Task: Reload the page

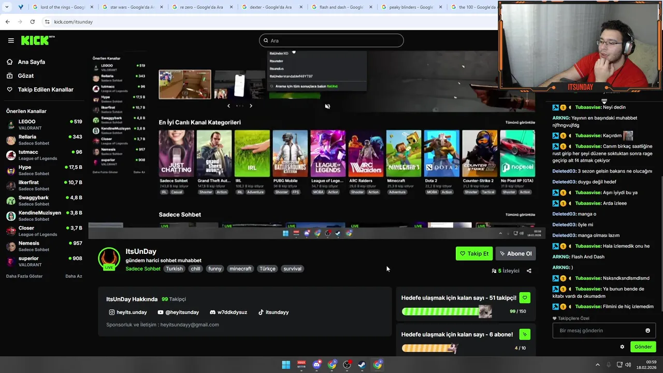Action: tap(32, 22)
